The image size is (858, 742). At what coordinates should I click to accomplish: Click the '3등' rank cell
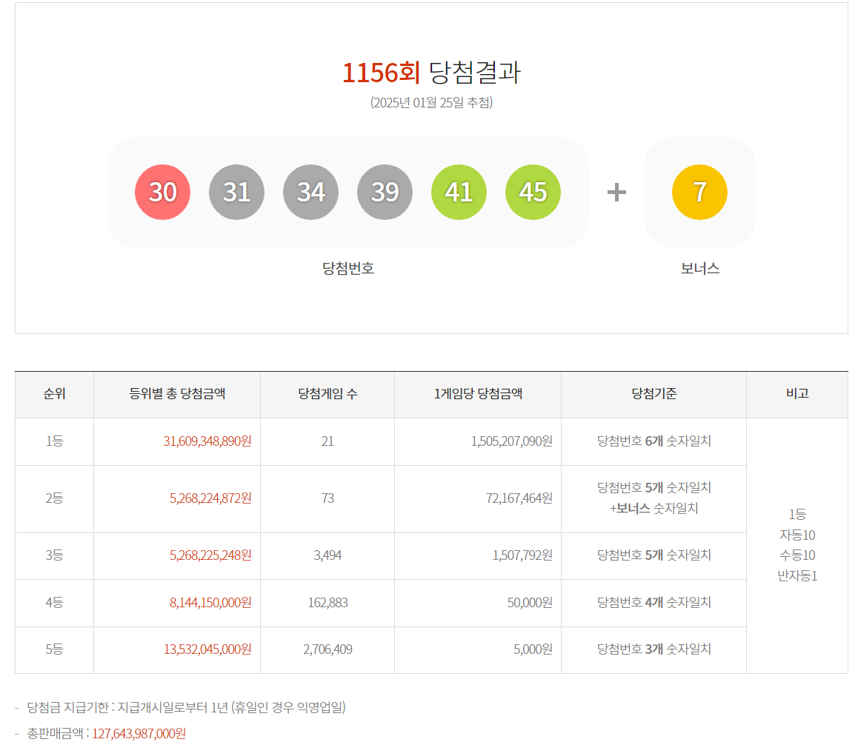[54, 555]
